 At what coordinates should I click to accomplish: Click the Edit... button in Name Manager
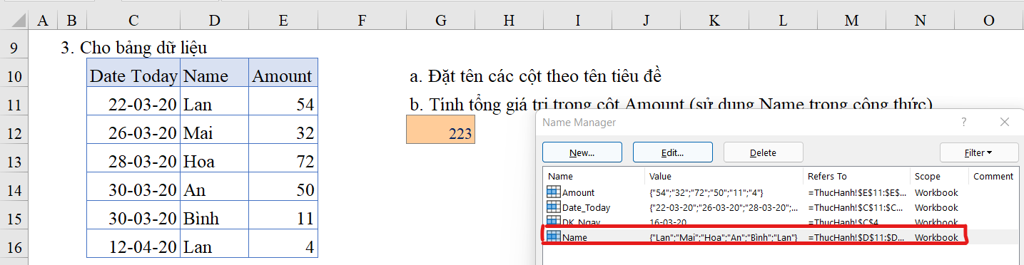[672, 152]
